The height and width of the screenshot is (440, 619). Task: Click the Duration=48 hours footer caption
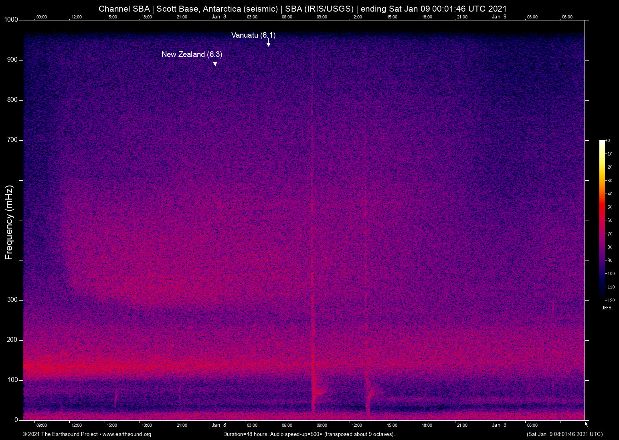click(x=309, y=434)
